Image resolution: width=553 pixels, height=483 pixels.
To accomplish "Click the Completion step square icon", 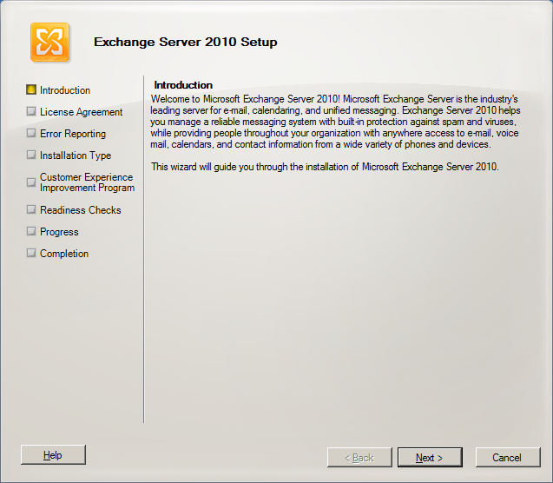I will (32, 253).
